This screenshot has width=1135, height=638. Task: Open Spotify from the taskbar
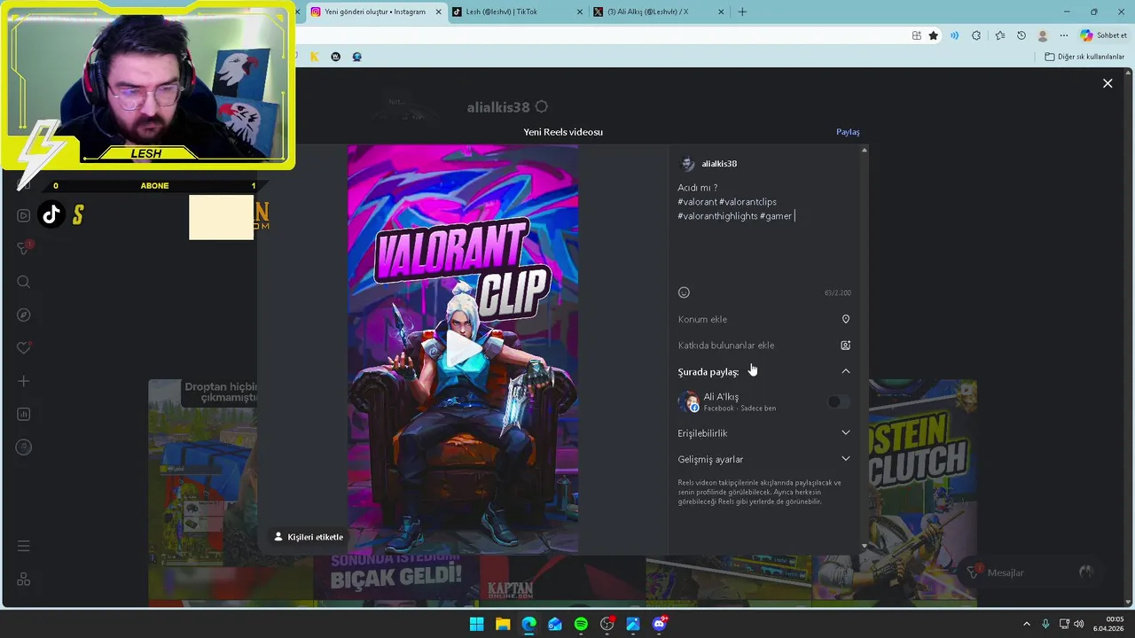pyautogui.click(x=581, y=624)
